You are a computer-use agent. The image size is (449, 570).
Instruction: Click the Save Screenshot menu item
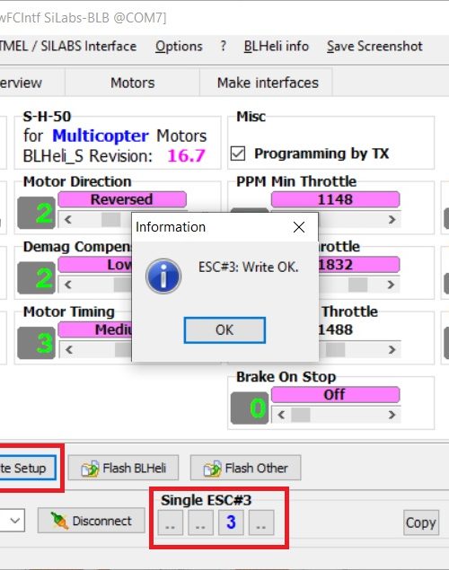click(x=374, y=46)
